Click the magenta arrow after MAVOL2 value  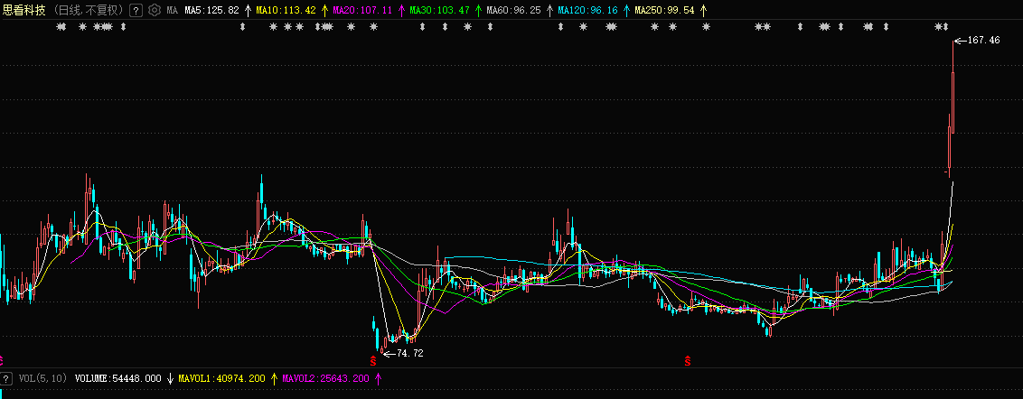tap(378, 378)
